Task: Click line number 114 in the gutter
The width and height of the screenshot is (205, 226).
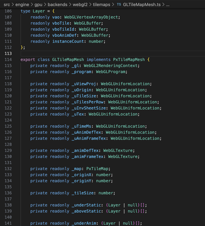Action: pyautogui.click(x=8, y=60)
